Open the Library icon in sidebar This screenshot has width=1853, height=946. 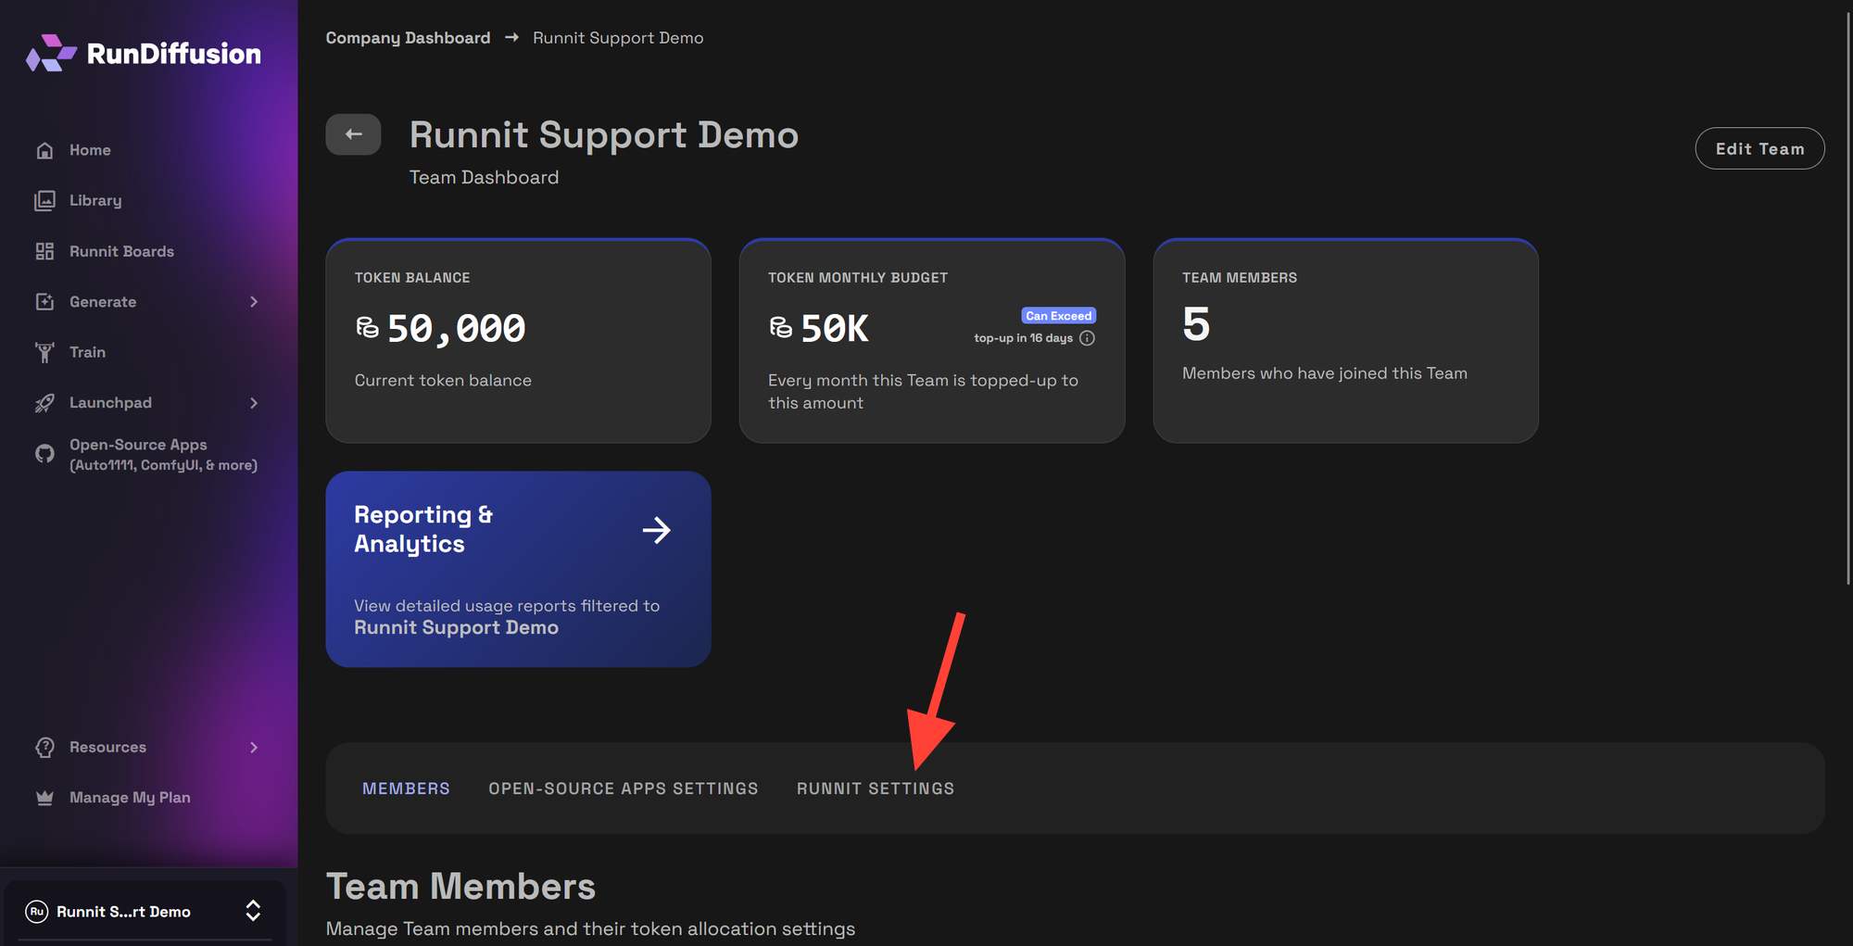pyautogui.click(x=44, y=201)
